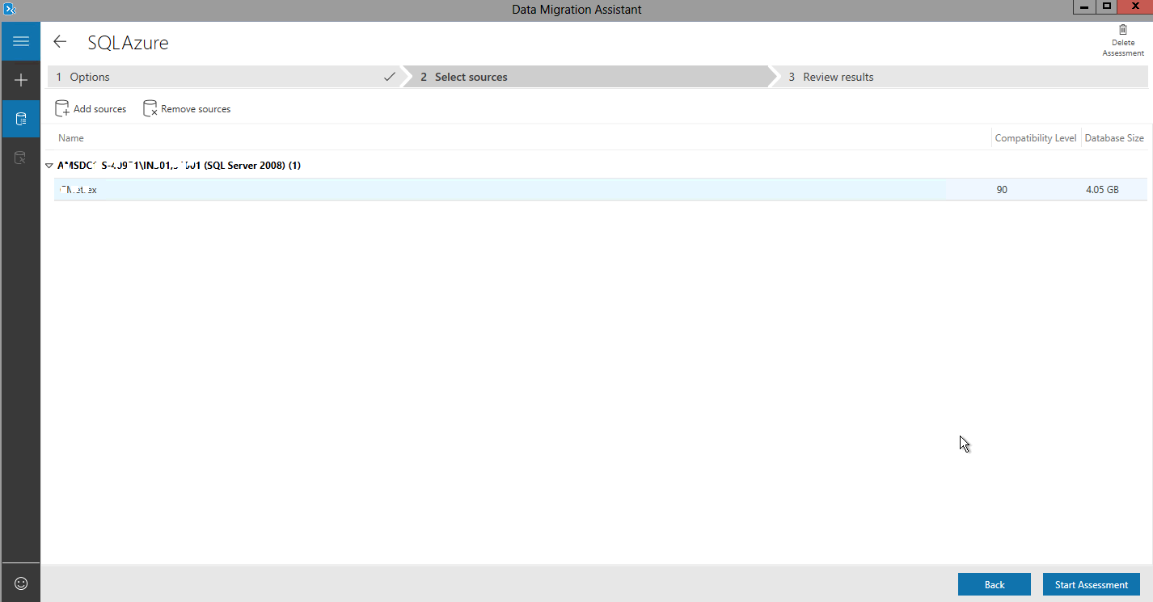Click the compatibility level value 90
The height and width of the screenshot is (602, 1153).
(x=1002, y=190)
